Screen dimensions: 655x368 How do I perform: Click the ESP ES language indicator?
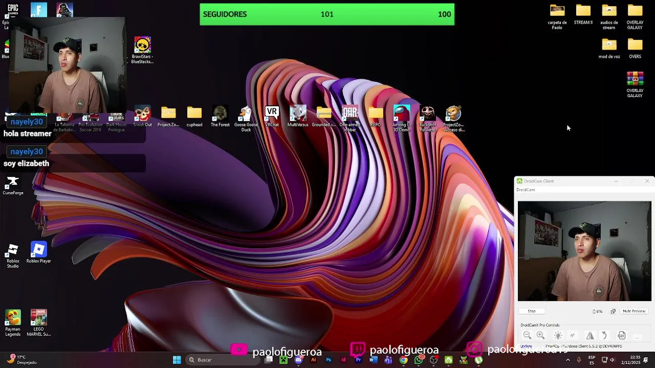[x=592, y=360]
